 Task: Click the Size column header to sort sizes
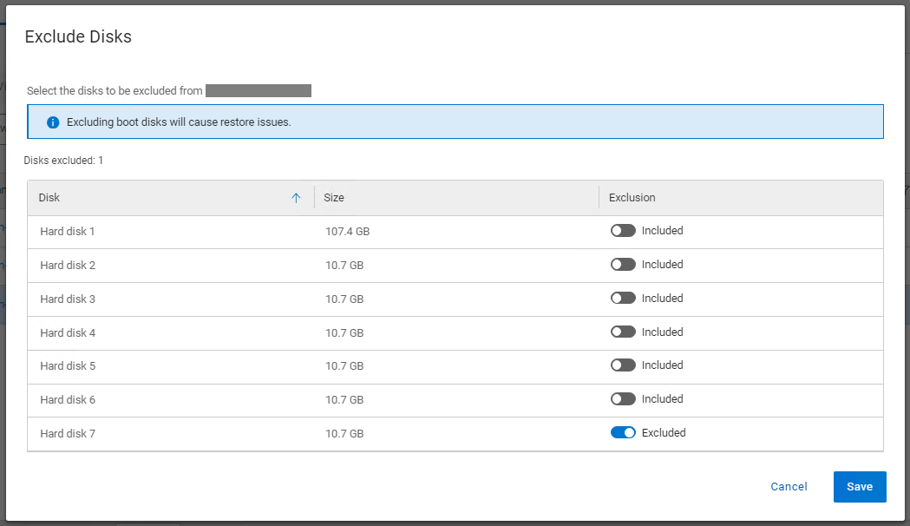(x=334, y=197)
